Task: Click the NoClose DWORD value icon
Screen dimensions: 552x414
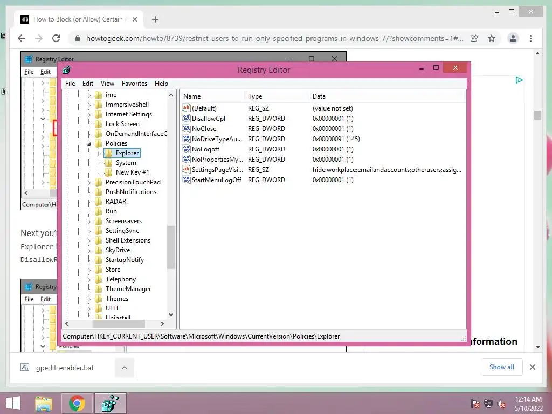Action: pyautogui.click(x=187, y=128)
